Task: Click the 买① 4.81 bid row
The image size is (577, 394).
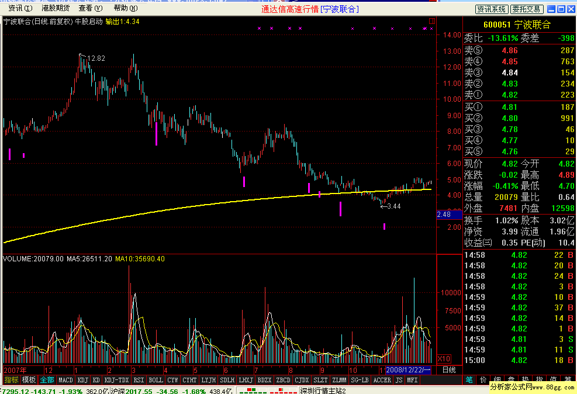Action: tap(519, 107)
